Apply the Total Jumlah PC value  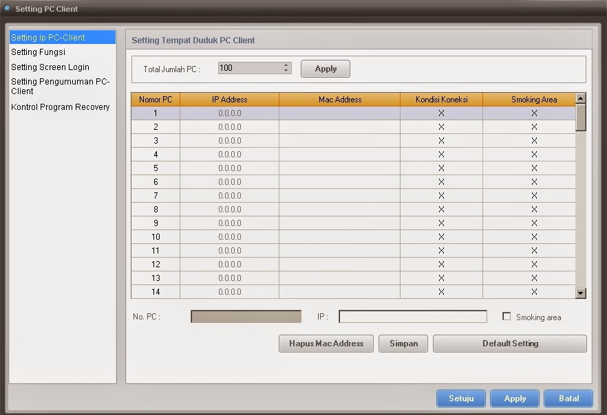[x=325, y=68]
